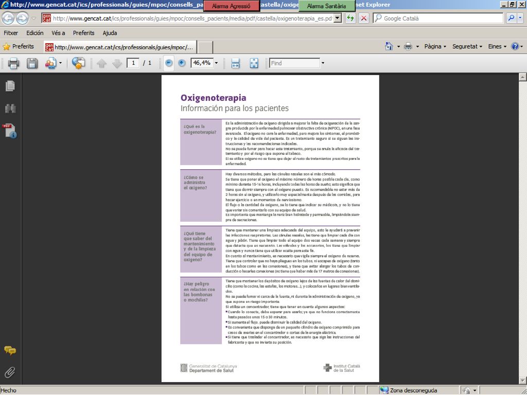
Task: Expand the address bar URL dropdown
Action: pyautogui.click(x=338, y=18)
